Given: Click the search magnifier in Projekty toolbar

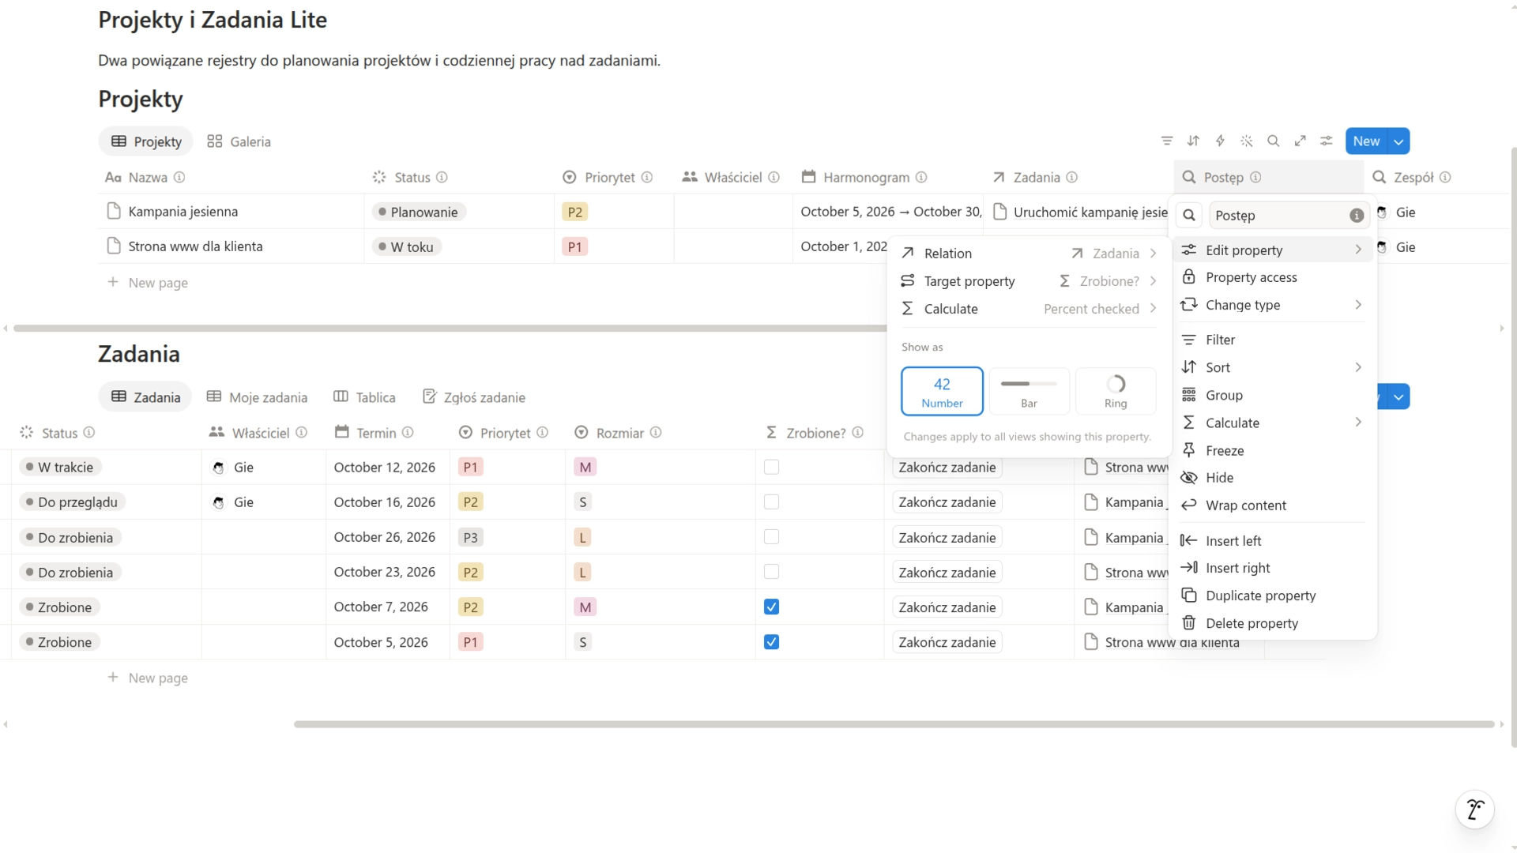Looking at the screenshot, I should point(1273,141).
